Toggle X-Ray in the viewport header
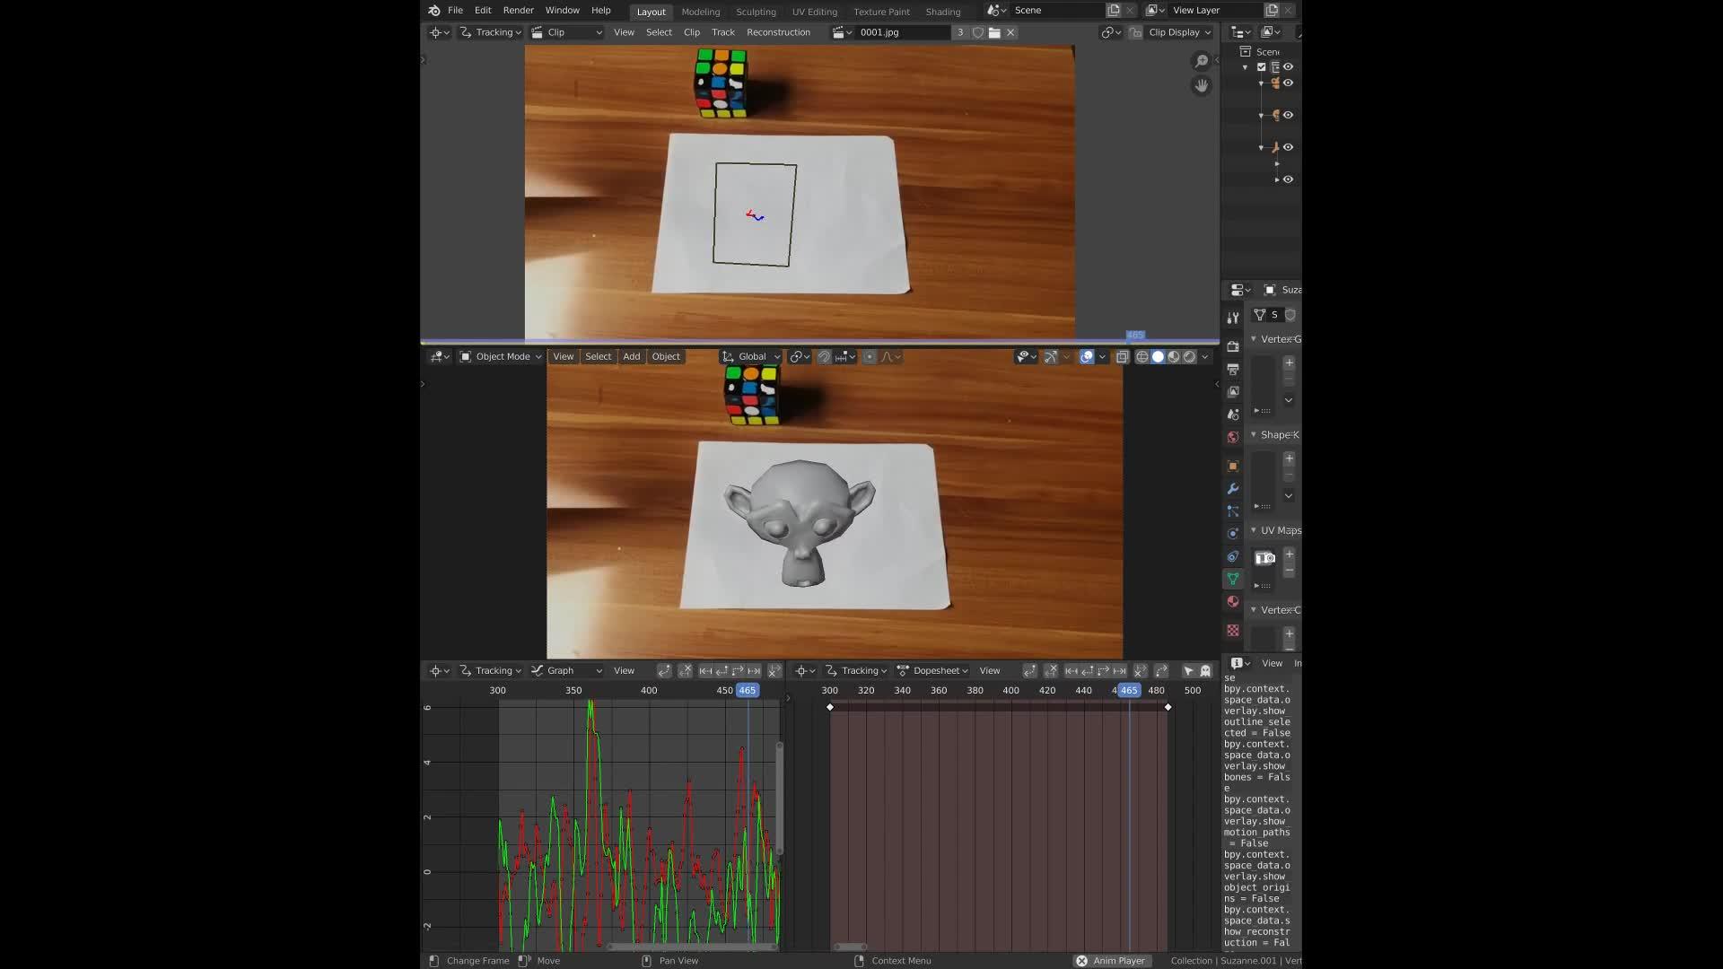The width and height of the screenshot is (1723, 969). pos(1123,356)
